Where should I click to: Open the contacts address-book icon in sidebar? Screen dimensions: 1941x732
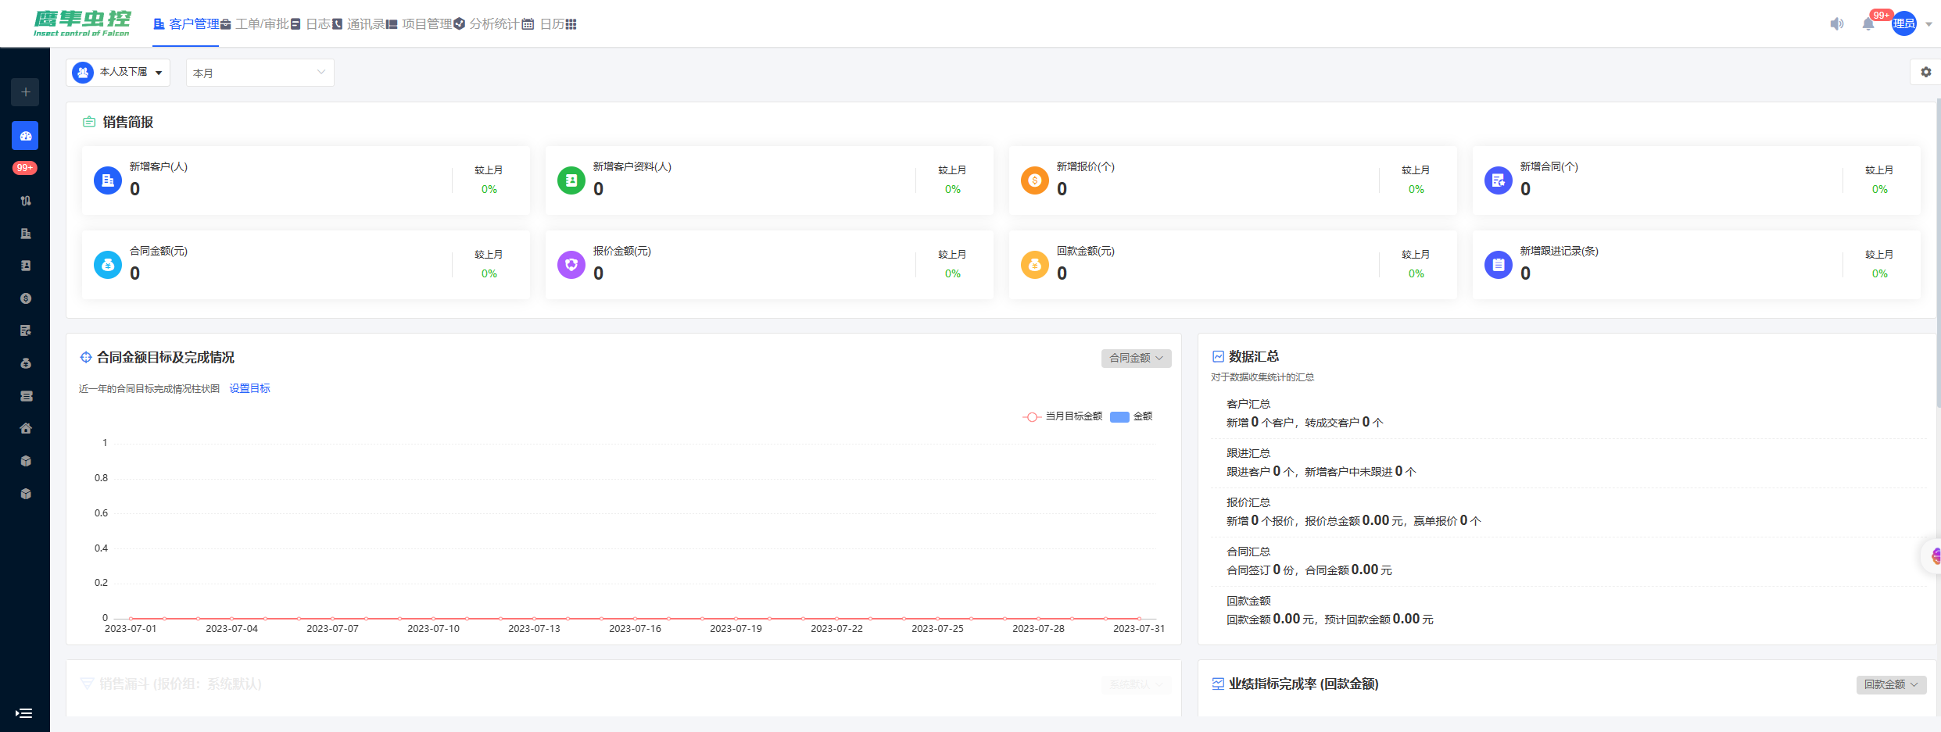[25, 266]
